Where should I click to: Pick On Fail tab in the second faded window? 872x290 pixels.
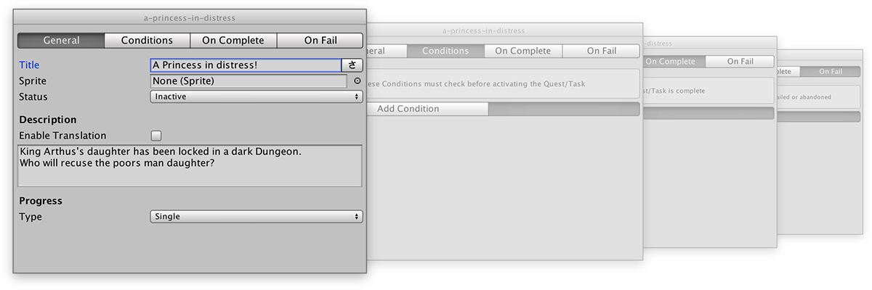[x=602, y=51]
